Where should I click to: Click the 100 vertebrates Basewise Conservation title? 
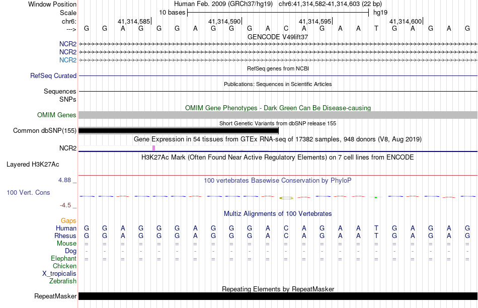click(x=278, y=180)
